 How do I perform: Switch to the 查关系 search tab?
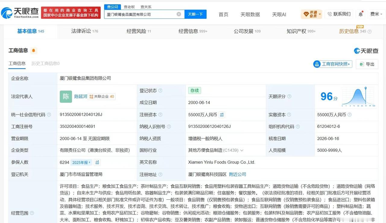point(146,7)
